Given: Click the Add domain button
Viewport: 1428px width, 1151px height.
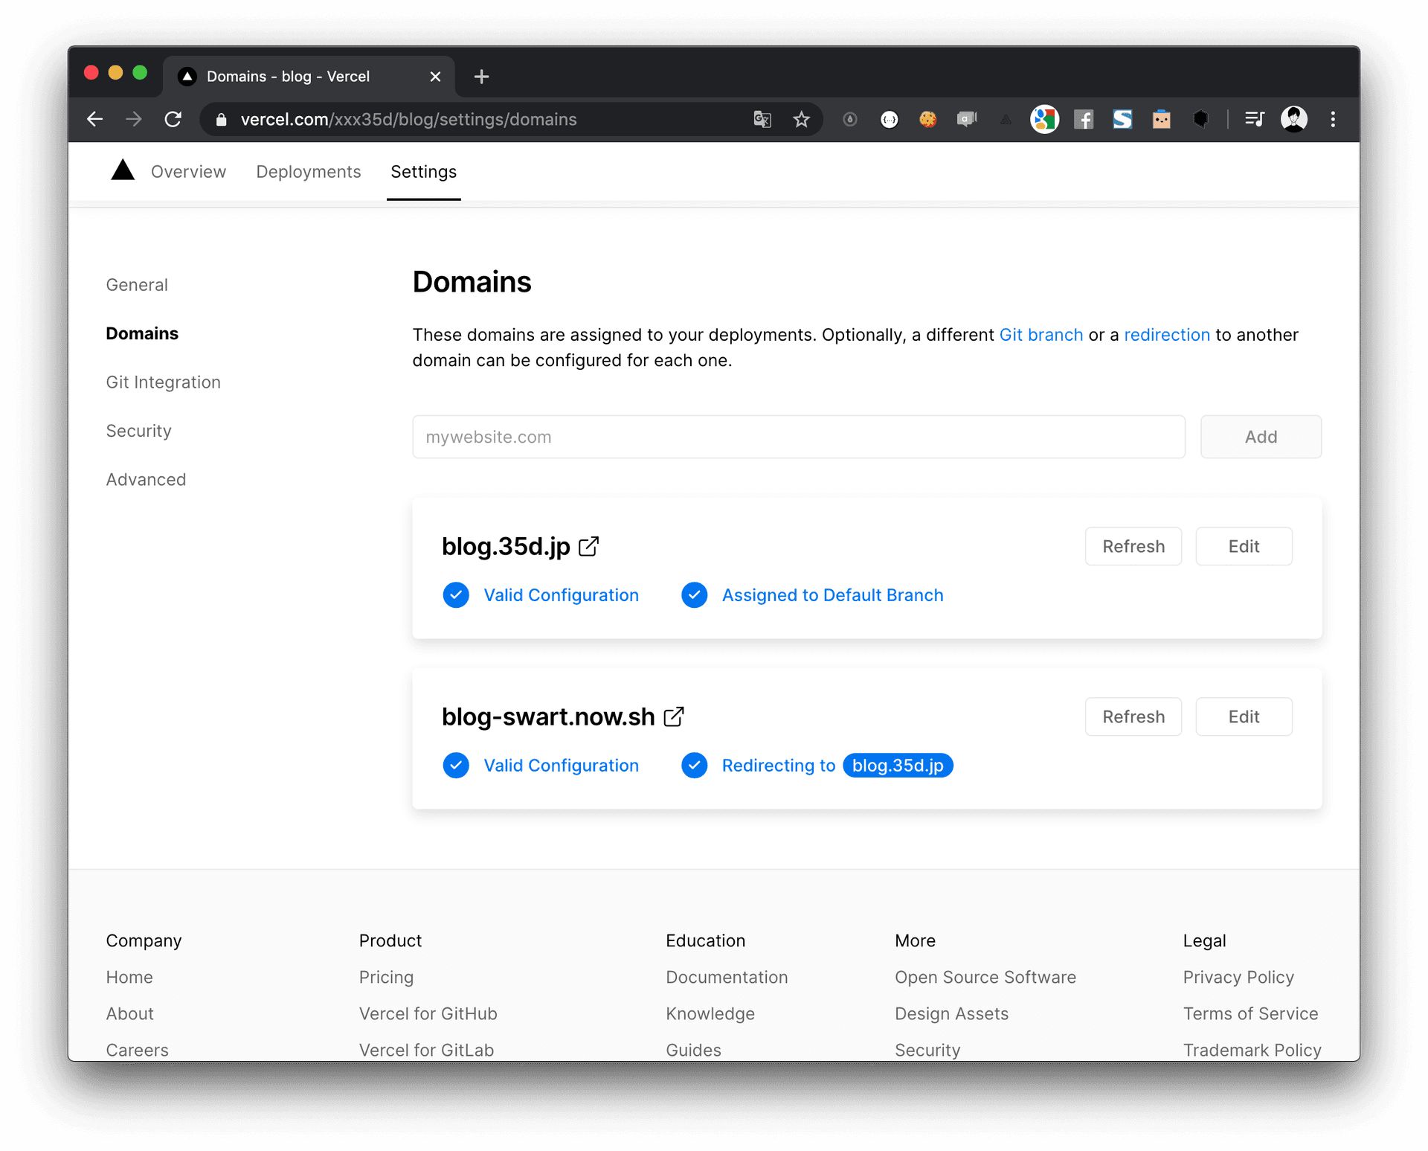Looking at the screenshot, I should coord(1261,437).
